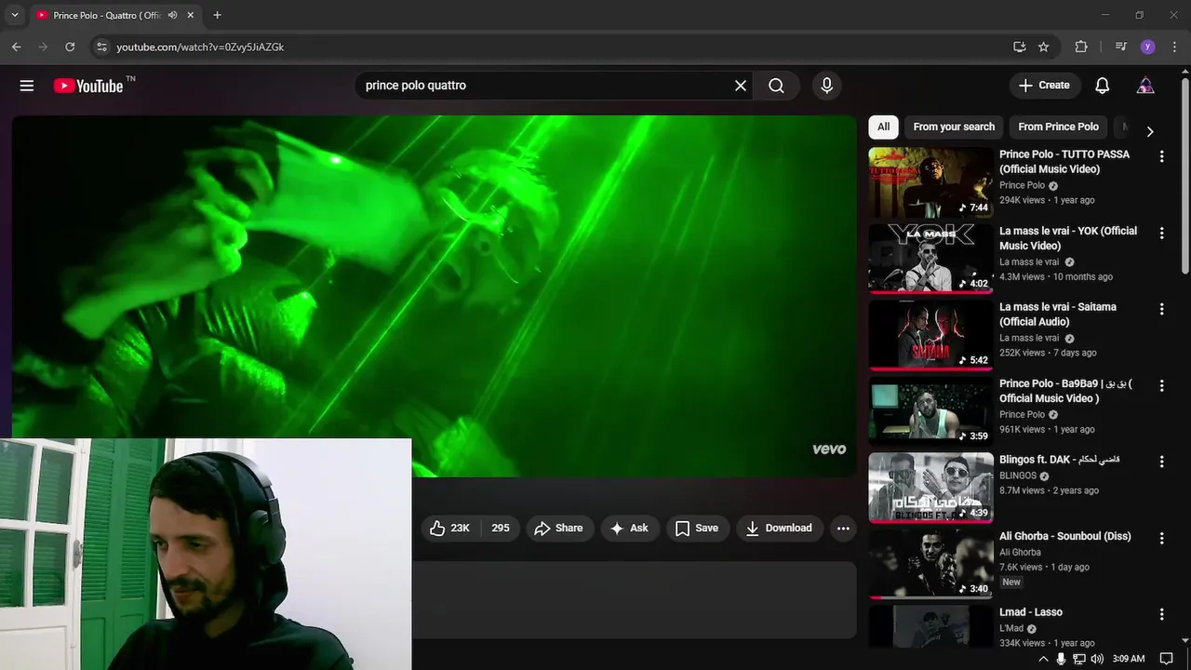Open taskbar microphone tray icon
The width and height of the screenshot is (1191, 670).
(1061, 659)
